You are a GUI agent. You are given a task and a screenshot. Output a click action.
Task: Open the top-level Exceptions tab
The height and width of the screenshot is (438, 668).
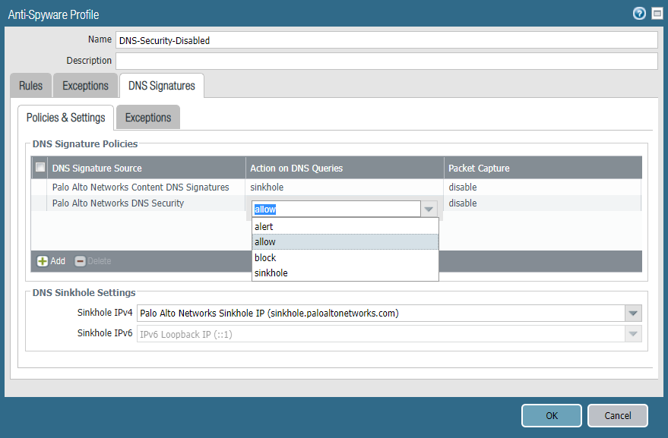coord(85,86)
